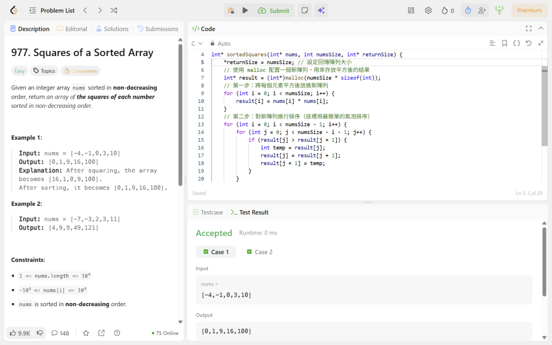552x345 pixels.
Task: Format code using the braces icon
Action: coord(516,43)
